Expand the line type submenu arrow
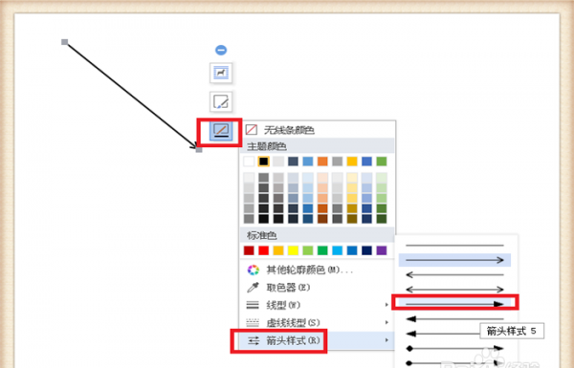574x368 pixels. (386, 305)
